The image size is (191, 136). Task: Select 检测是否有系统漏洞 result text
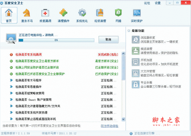[x=29, y=55]
